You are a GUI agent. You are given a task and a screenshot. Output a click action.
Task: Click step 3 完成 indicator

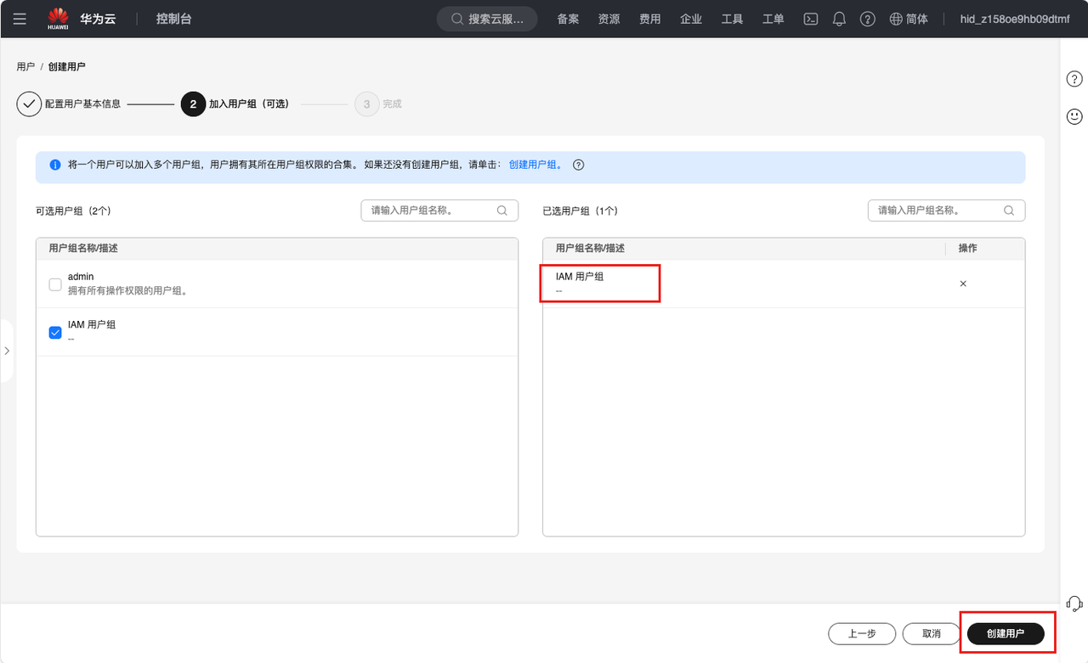click(x=378, y=104)
